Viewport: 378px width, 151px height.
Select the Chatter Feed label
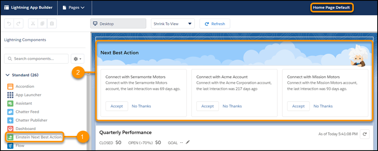click(27, 111)
